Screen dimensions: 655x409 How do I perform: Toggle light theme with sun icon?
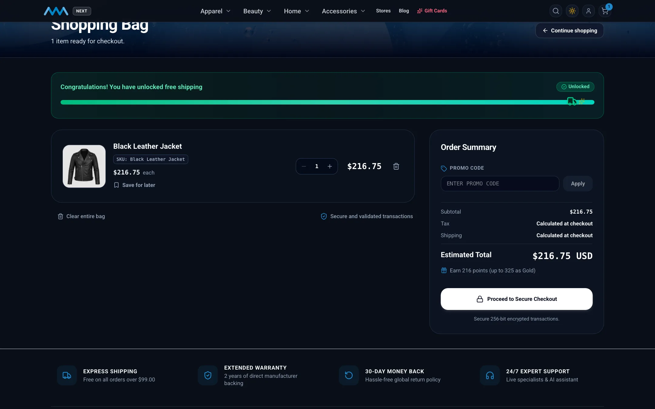[572, 11]
